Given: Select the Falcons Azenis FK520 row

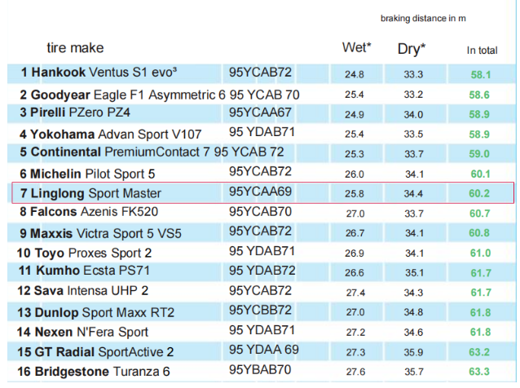Looking at the screenshot, I should click(x=262, y=213).
